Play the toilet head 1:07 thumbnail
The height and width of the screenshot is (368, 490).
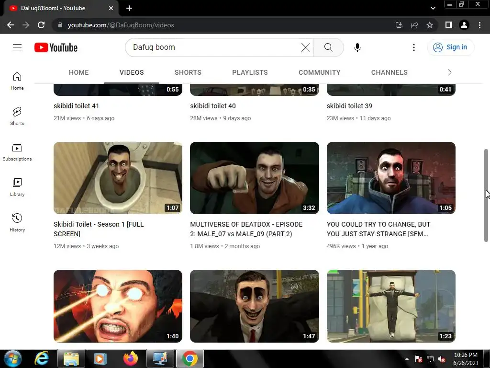point(118,178)
